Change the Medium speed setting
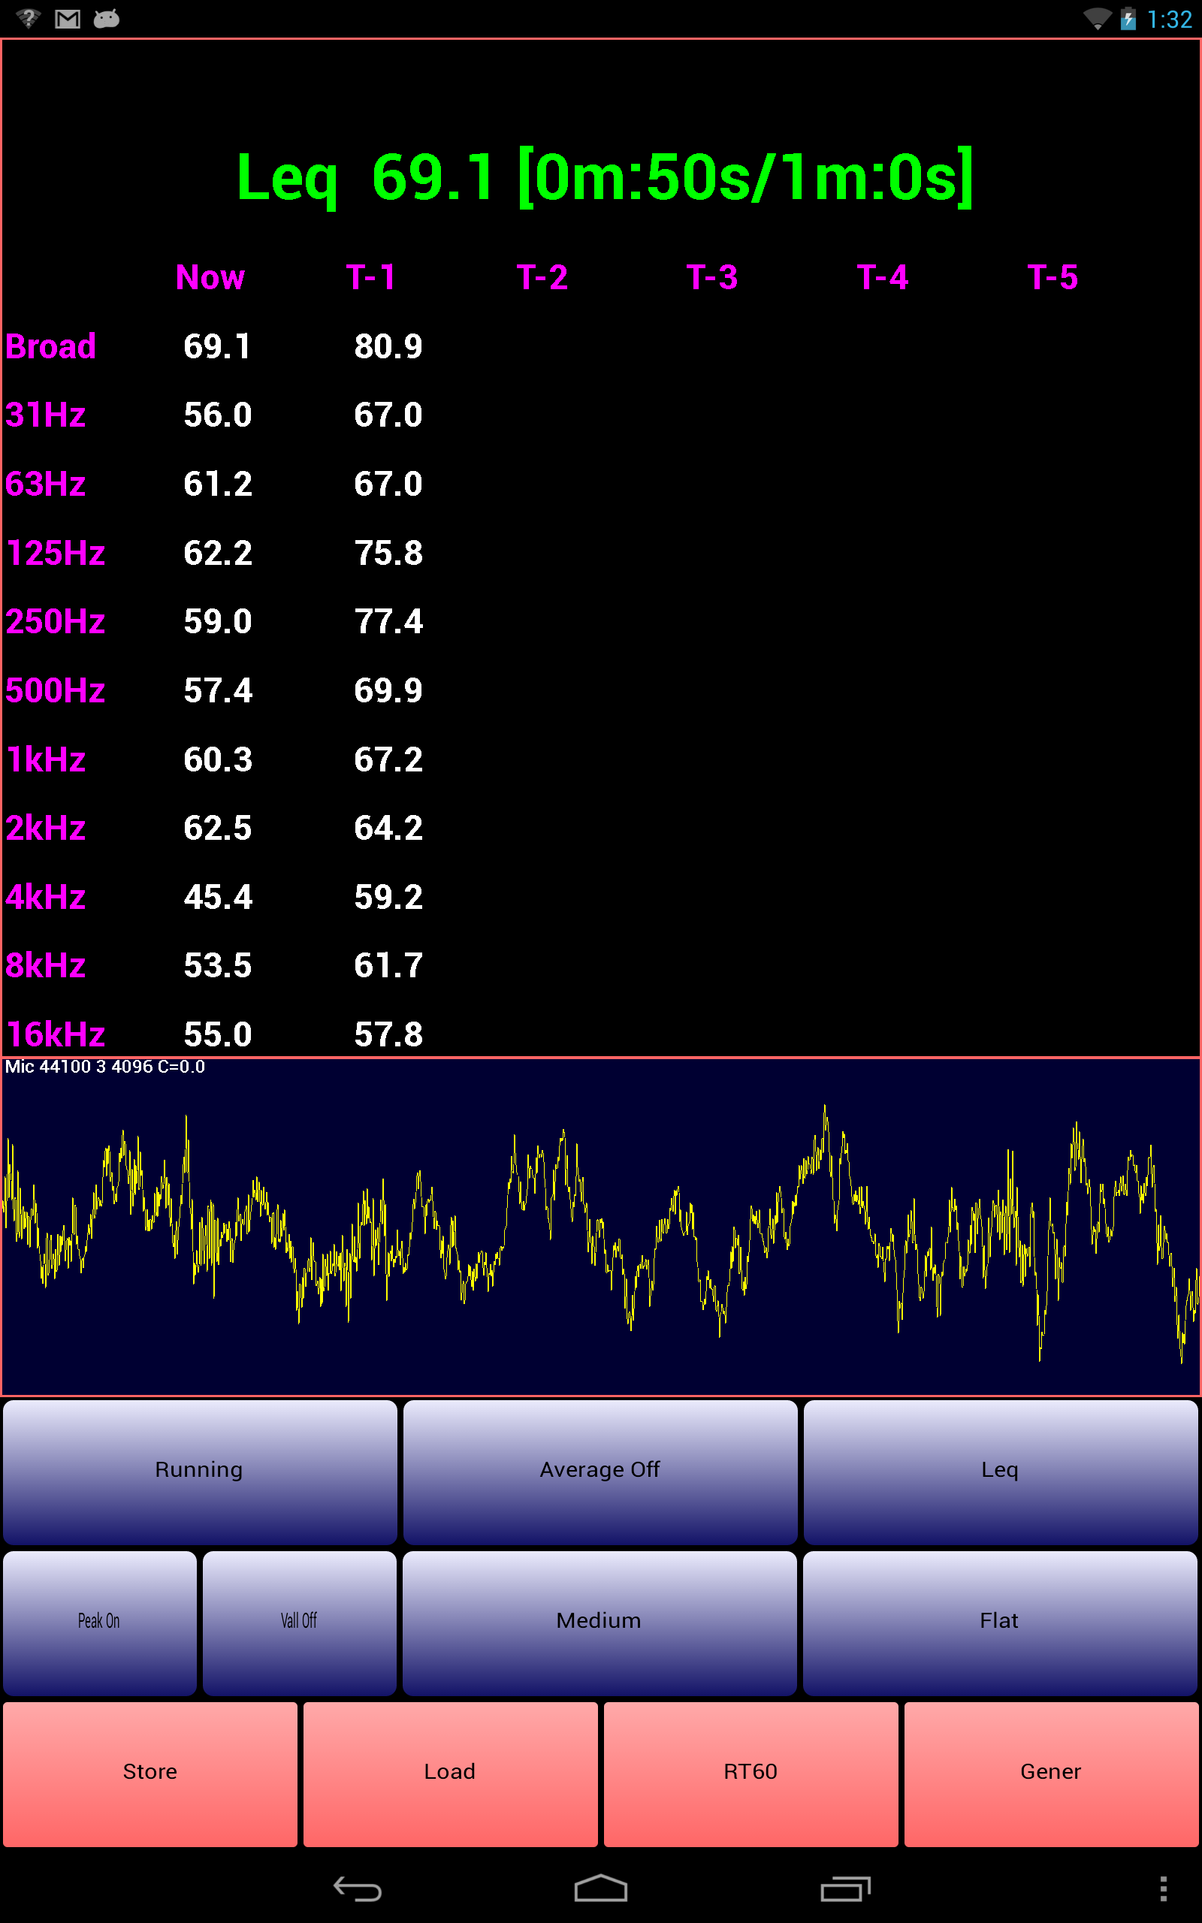Screen dimensions: 1202x1923 pos(599,1623)
